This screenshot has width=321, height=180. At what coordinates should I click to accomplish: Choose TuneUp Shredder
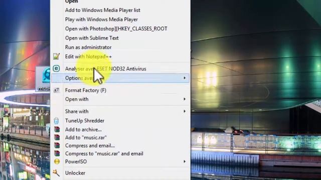85,120
